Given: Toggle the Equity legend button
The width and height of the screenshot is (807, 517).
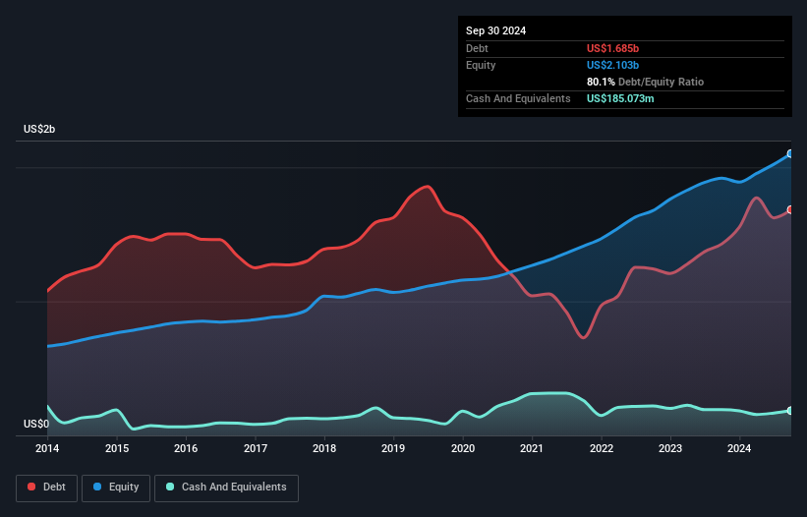Looking at the screenshot, I should click(116, 488).
